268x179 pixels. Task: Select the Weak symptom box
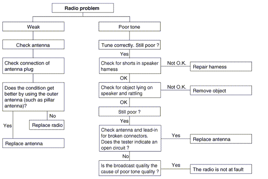[34, 26]
